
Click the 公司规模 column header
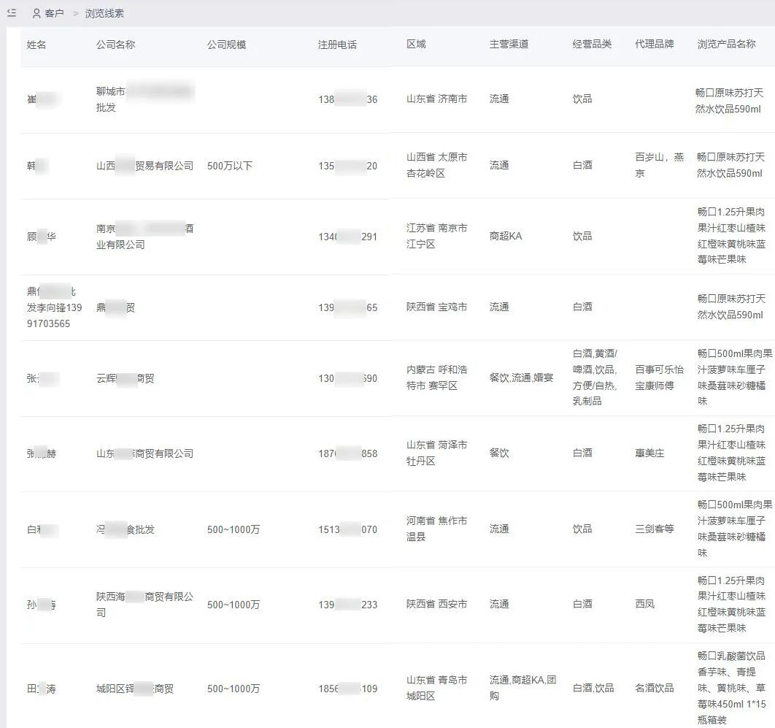click(x=226, y=45)
